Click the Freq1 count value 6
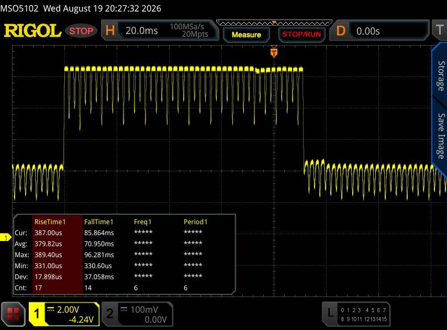This screenshot has width=447, height=330. click(x=136, y=288)
